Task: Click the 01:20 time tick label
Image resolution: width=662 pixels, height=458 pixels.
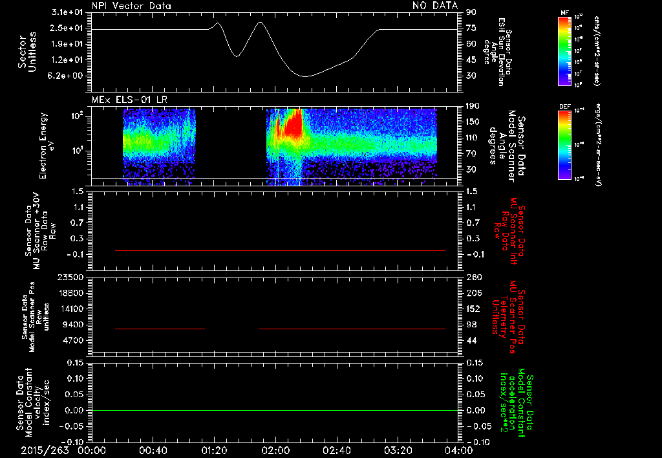Action: click(214, 450)
